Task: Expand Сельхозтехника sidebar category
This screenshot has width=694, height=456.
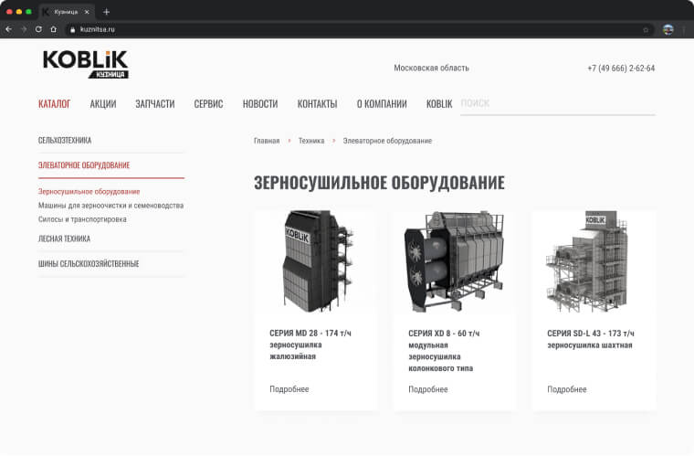Action: [x=65, y=141]
